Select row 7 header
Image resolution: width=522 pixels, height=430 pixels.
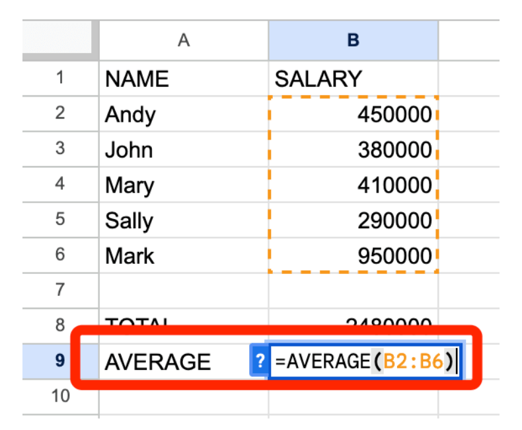[x=60, y=290]
